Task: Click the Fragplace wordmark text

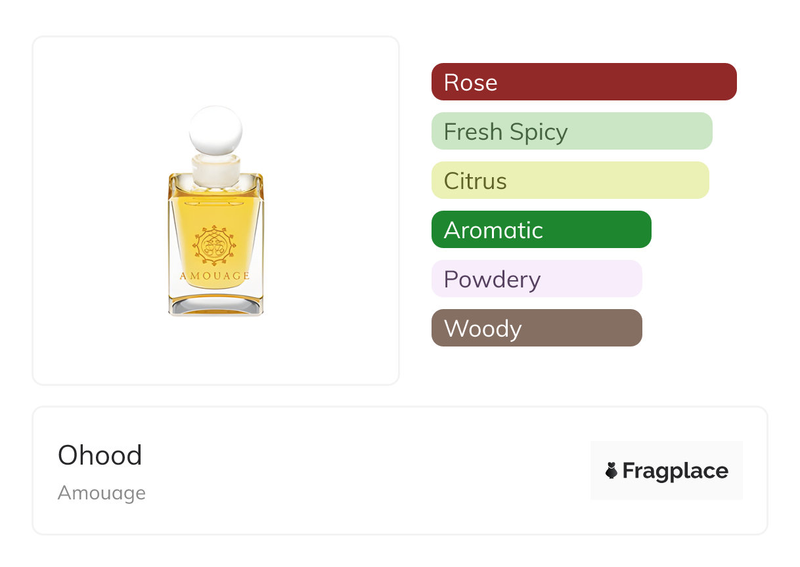Action: 675,471
